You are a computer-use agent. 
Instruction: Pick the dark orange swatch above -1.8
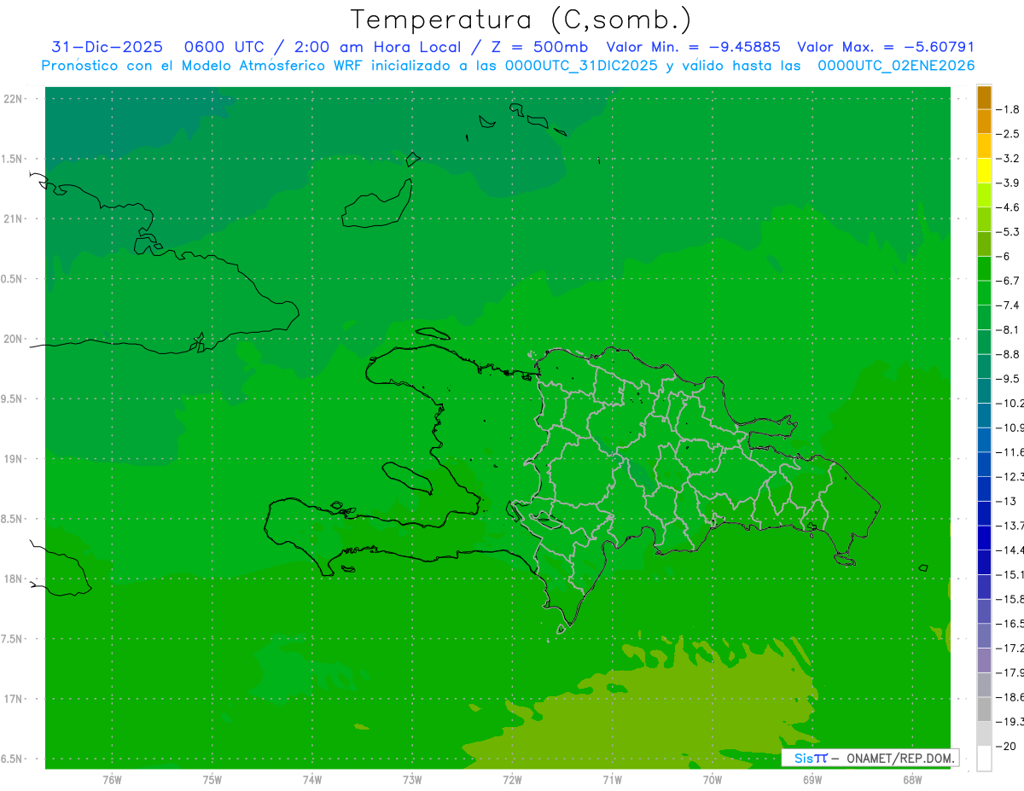pyautogui.click(x=984, y=97)
